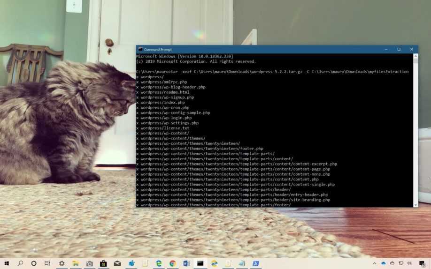Maximize the Command Prompt window

point(399,49)
